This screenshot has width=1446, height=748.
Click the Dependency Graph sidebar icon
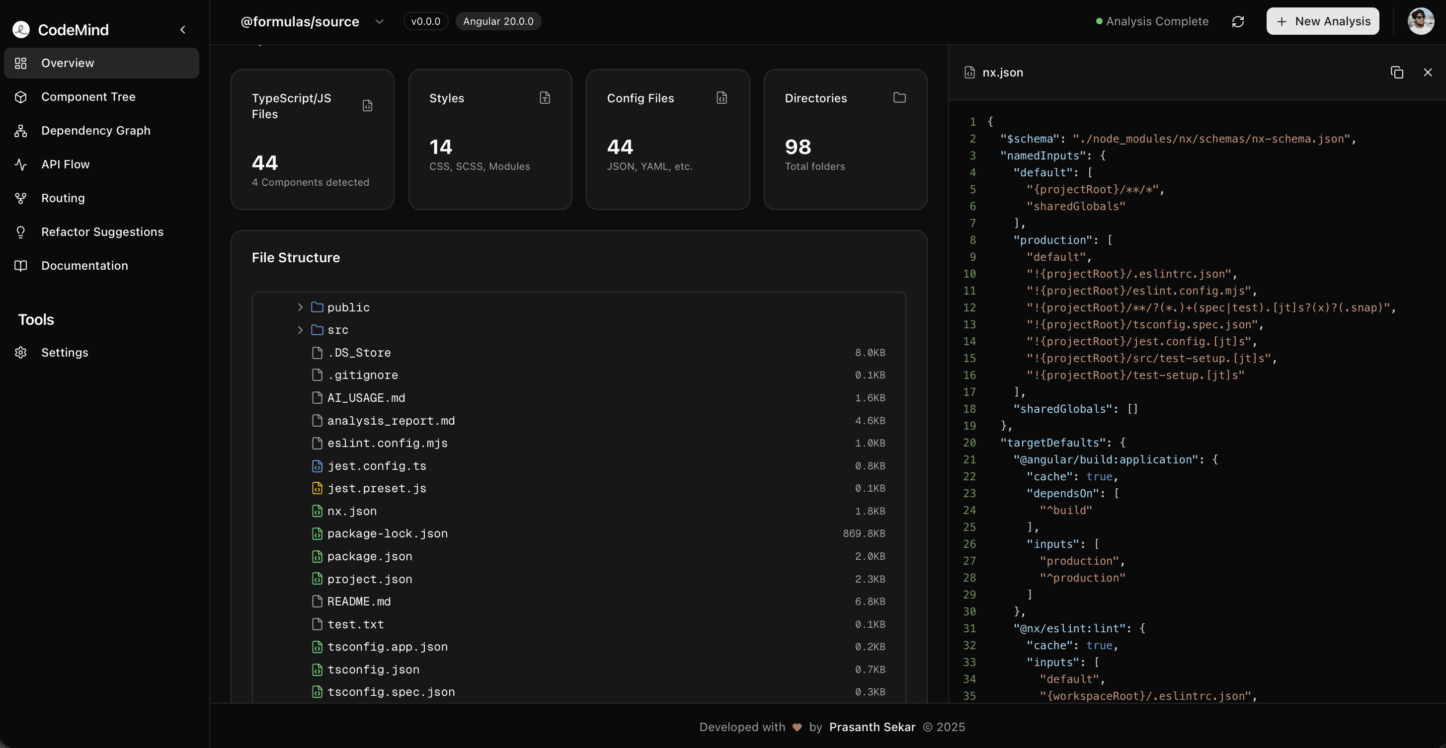[21, 131]
